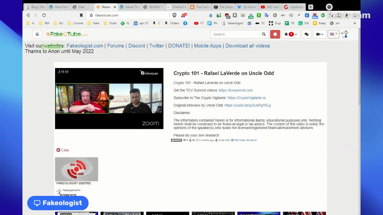The height and width of the screenshot is (215, 383).
Task: Open the Corona bookmarks folder
Action: pos(75,23)
